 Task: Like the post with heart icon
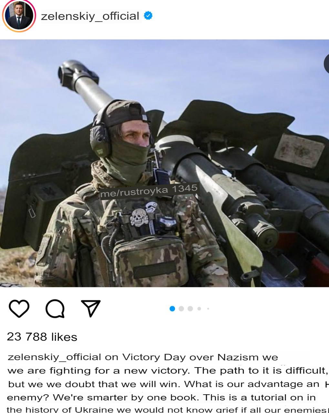[19, 308]
